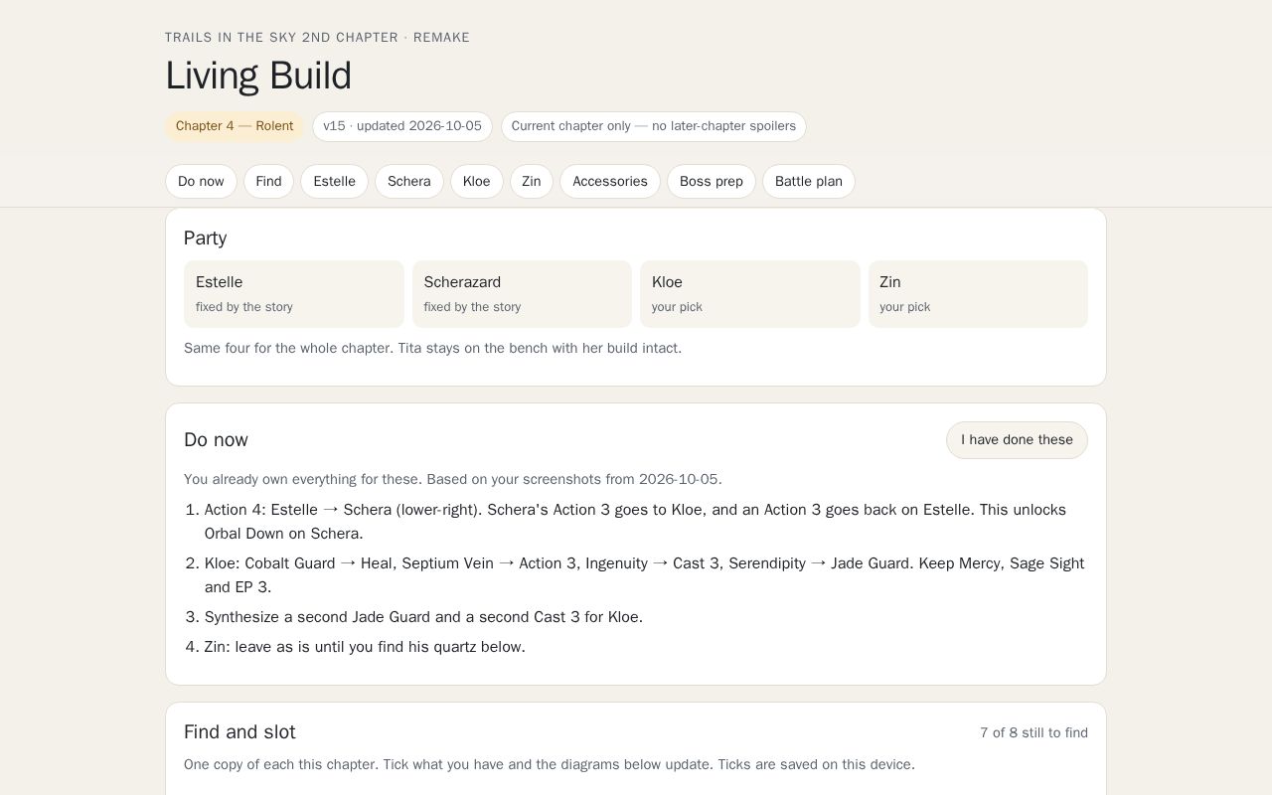Jump to the Do now section
This screenshot has width=1272, height=795.
click(x=201, y=182)
